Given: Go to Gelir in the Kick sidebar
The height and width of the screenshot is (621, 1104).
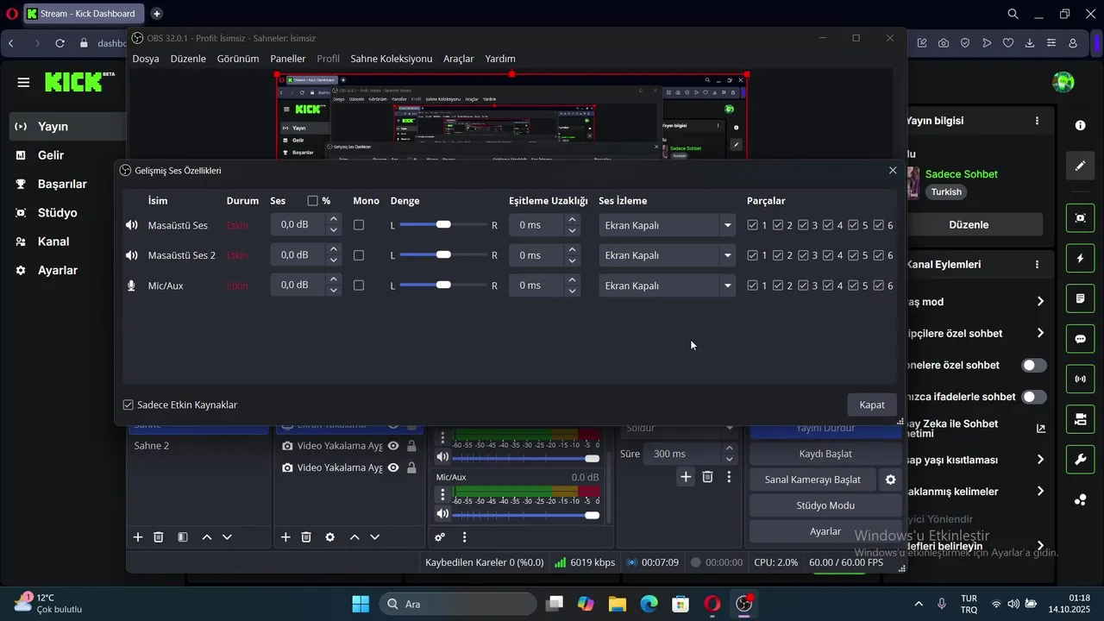Looking at the screenshot, I should point(51,155).
